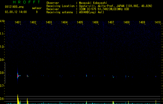Click the meteor count value 9

click(x=37, y=12)
